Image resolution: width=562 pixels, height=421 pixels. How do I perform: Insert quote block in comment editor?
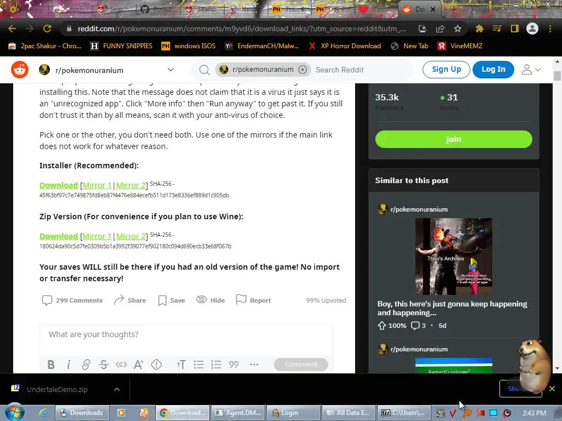pyautogui.click(x=234, y=365)
